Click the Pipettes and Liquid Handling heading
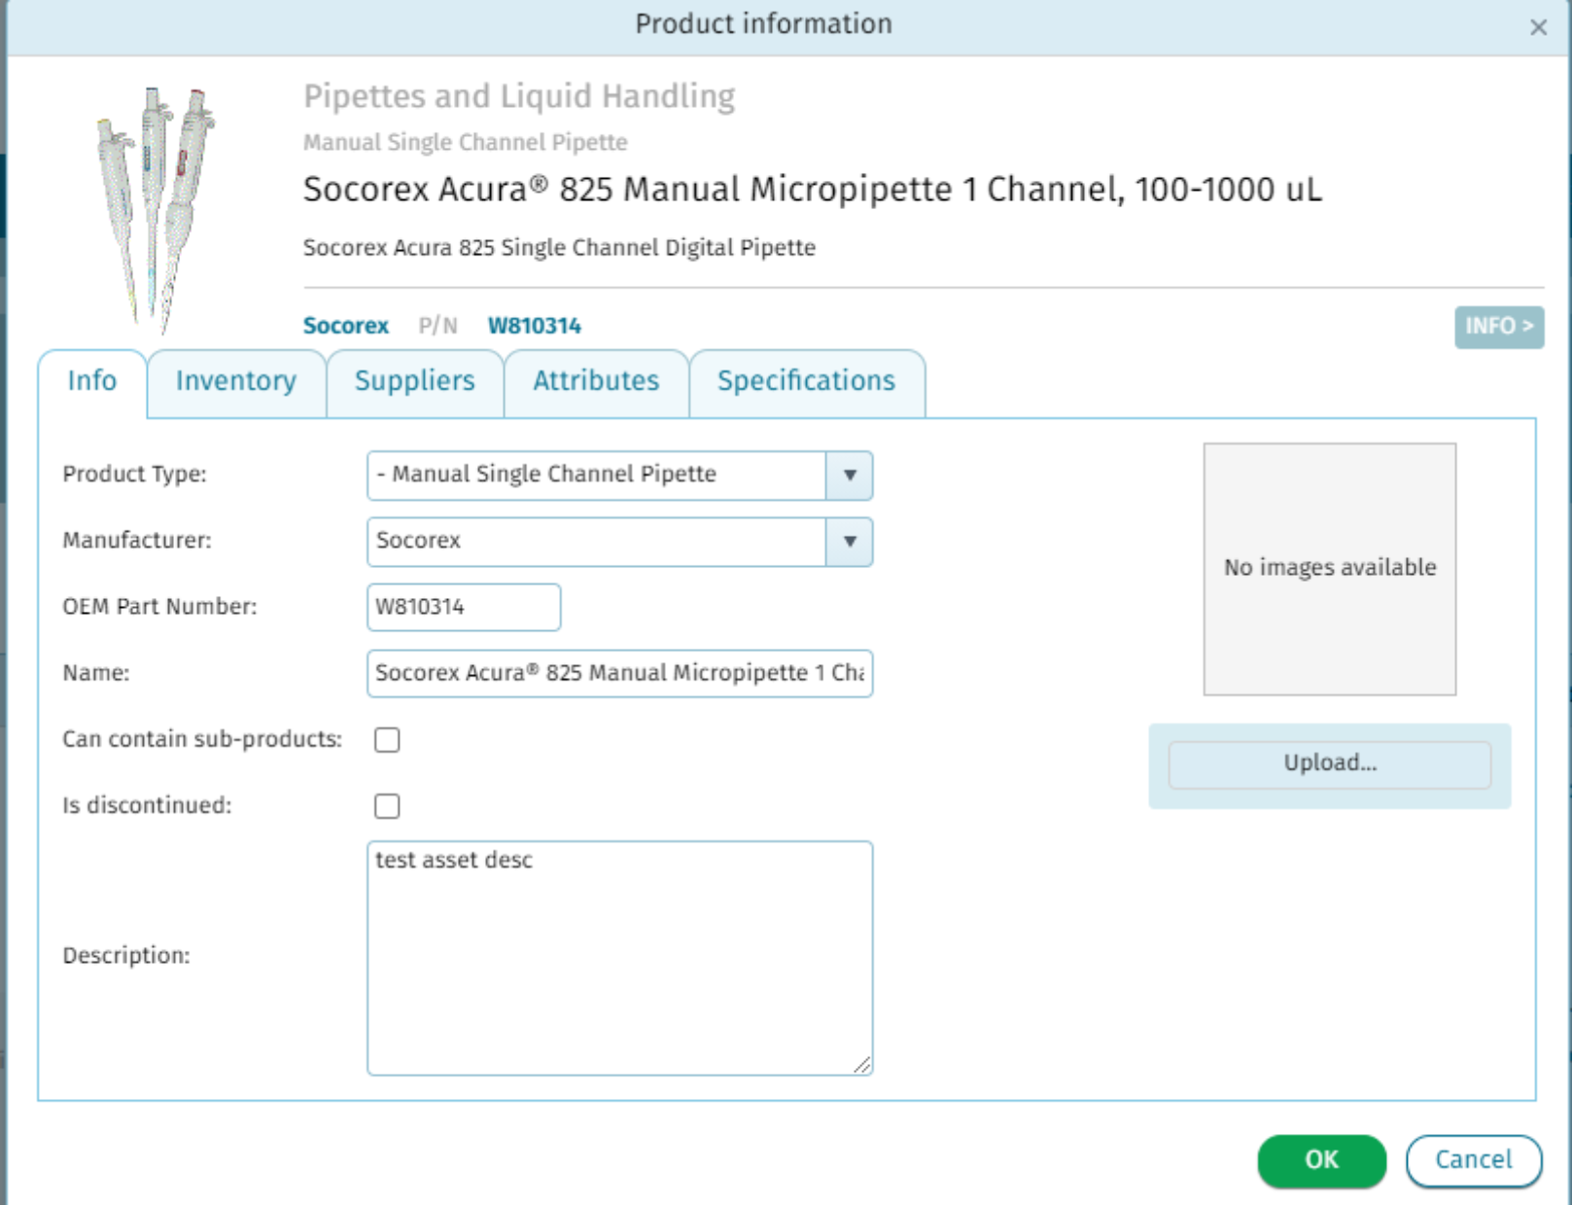1572x1205 pixels. 519,96
